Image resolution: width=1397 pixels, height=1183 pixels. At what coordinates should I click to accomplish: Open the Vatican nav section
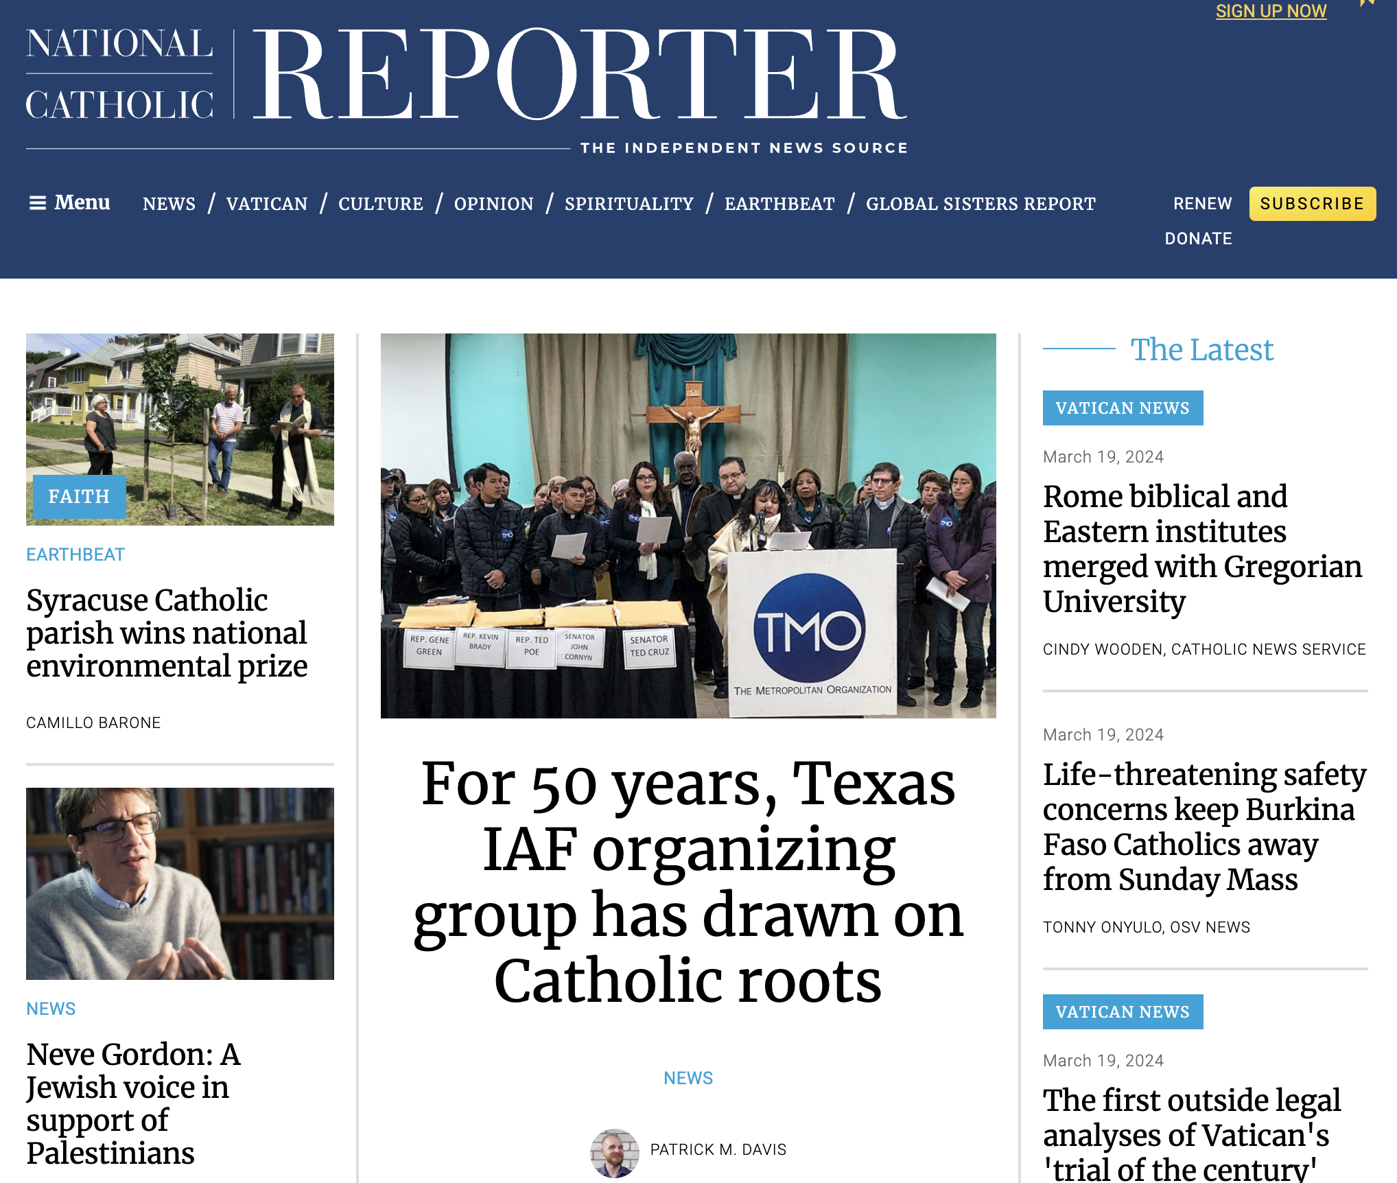click(x=267, y=204)
